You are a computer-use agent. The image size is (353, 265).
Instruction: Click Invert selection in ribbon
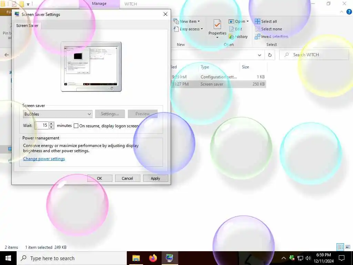pos(272,37)
